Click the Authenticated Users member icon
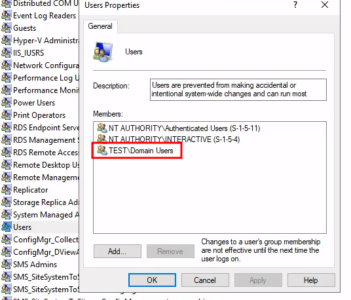351x300 pixels. pos(102,128)
